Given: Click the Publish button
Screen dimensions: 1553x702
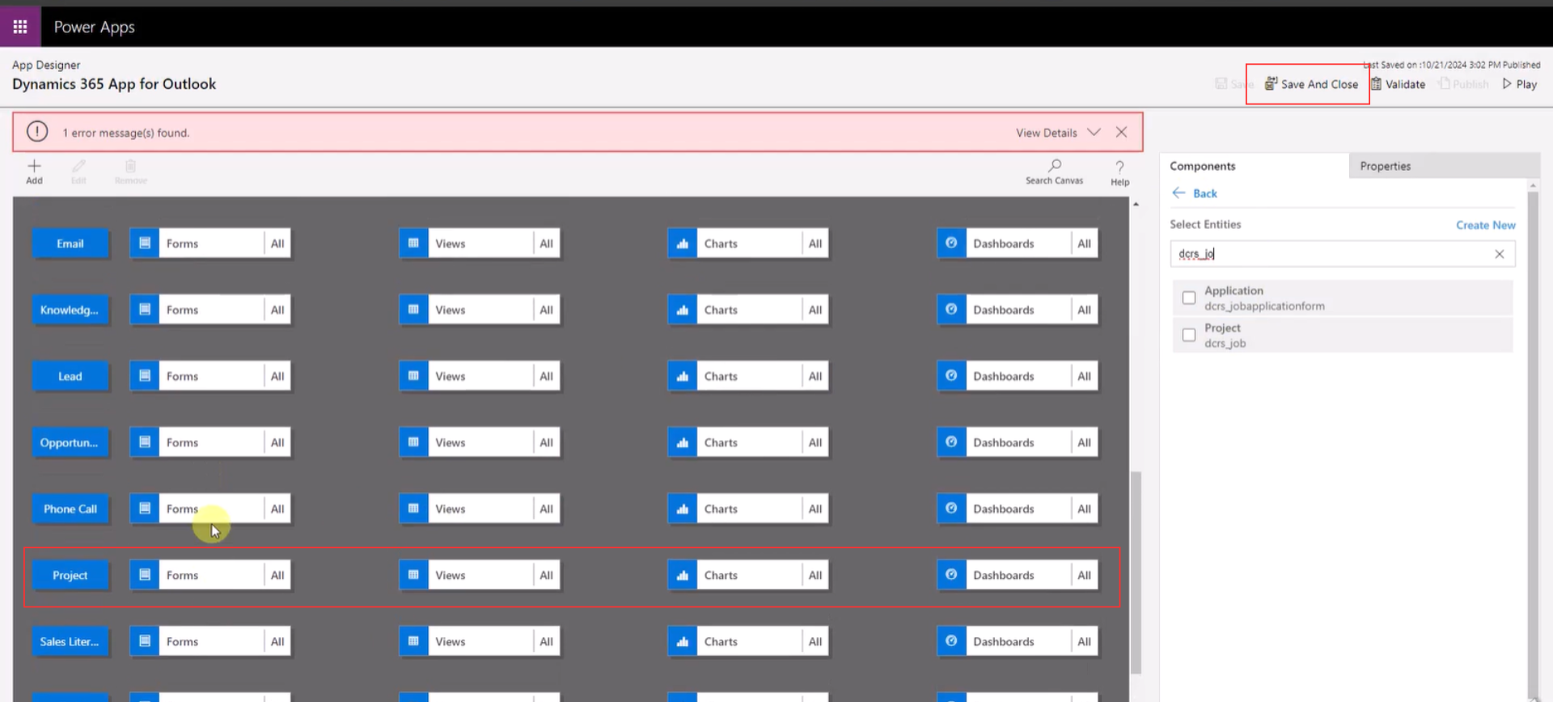Looking at the screenshot, I should point(1463,84).
